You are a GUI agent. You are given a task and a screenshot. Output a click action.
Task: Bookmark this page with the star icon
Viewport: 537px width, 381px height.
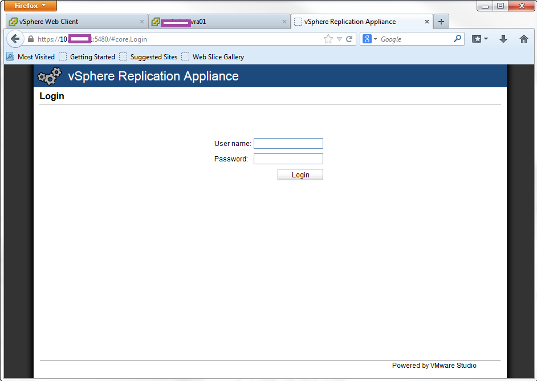pos(328,39)
